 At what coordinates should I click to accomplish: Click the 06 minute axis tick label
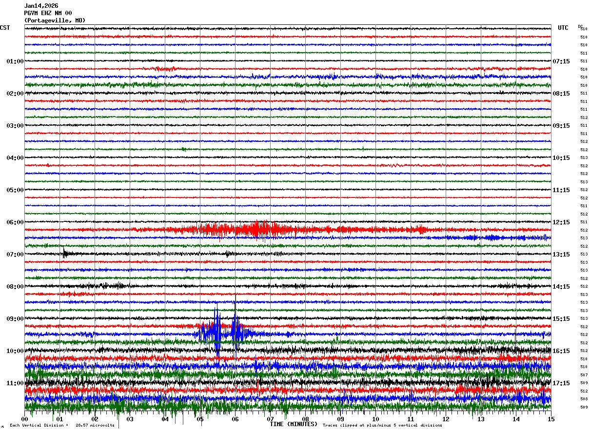[x=236, y=419]
